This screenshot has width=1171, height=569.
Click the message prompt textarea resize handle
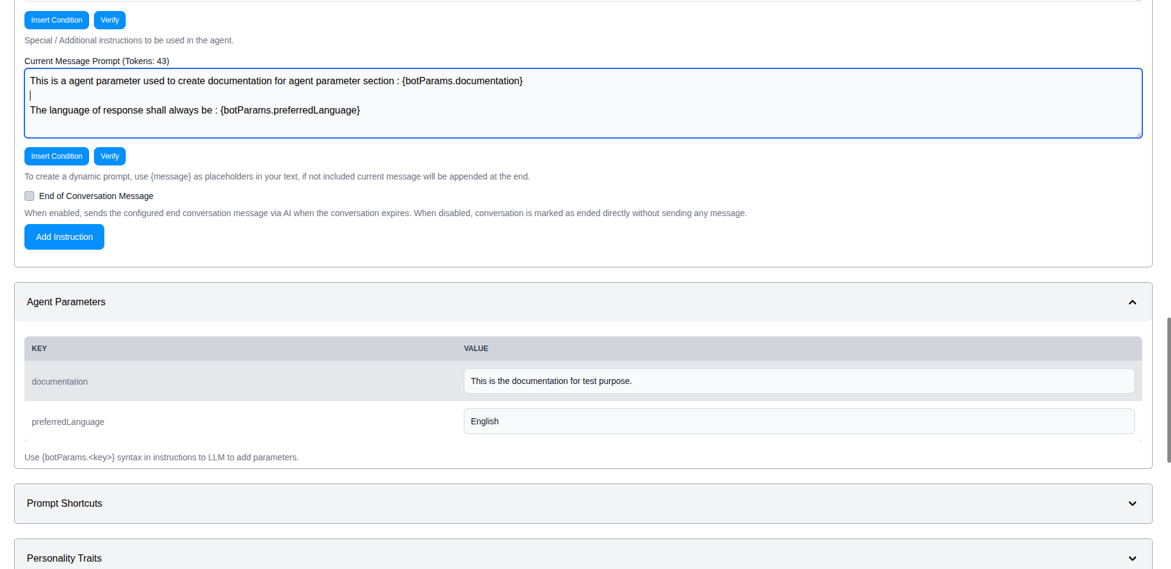click(x=1138, y=134)
